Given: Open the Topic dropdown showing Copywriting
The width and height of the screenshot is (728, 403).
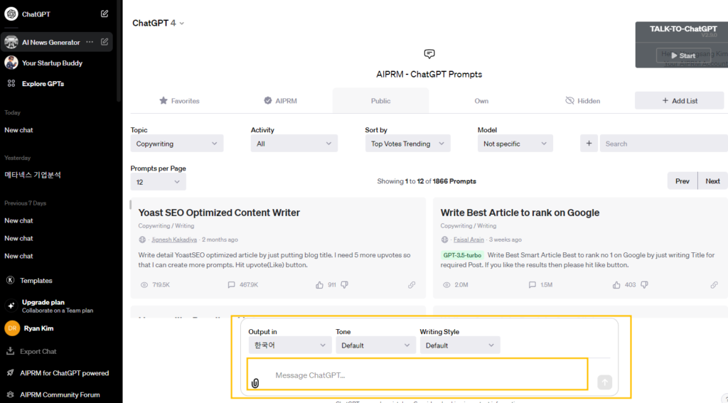Looking at the screenshot, I should (x=177, y=144).
